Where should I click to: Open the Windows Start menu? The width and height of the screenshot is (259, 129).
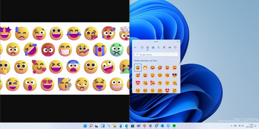pyautogui.click(x=85, y=126)
